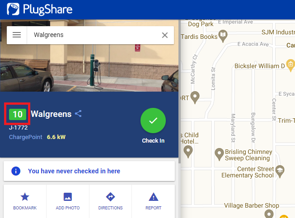Select the Bicksler William D map pin
The width and height of the screenshot is (295, 218).
pos(290,65)
